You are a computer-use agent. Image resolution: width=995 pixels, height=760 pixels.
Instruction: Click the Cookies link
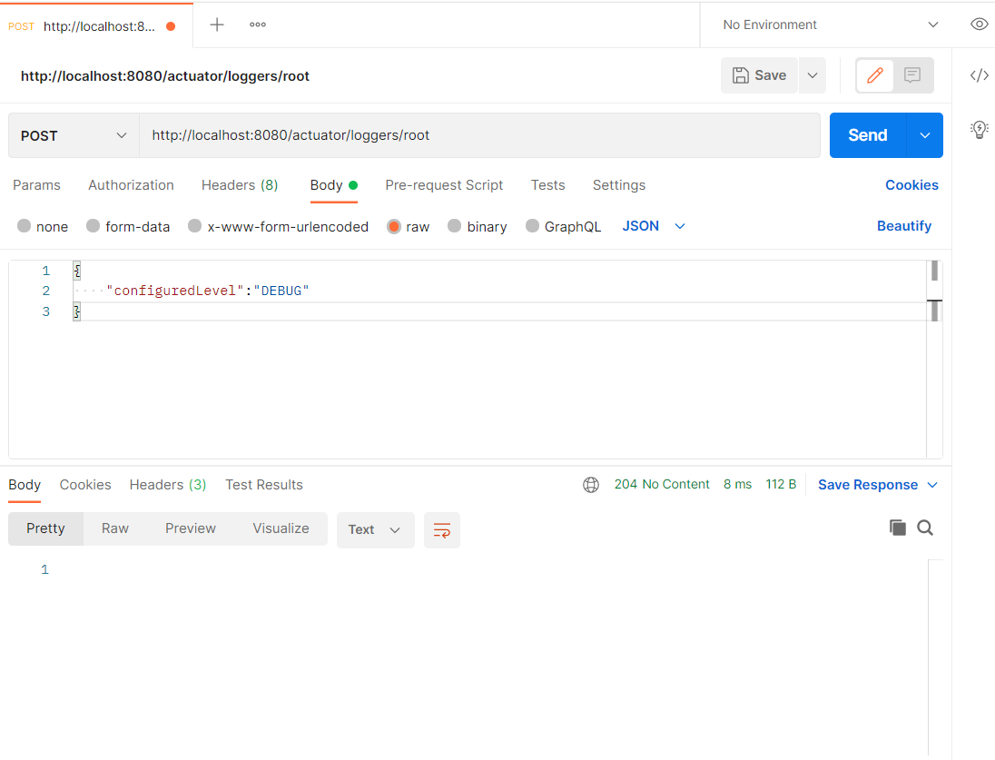coord(911,184)
